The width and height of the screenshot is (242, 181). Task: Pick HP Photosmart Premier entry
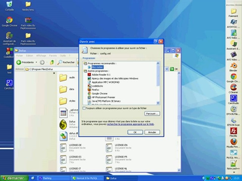[103, 97]
